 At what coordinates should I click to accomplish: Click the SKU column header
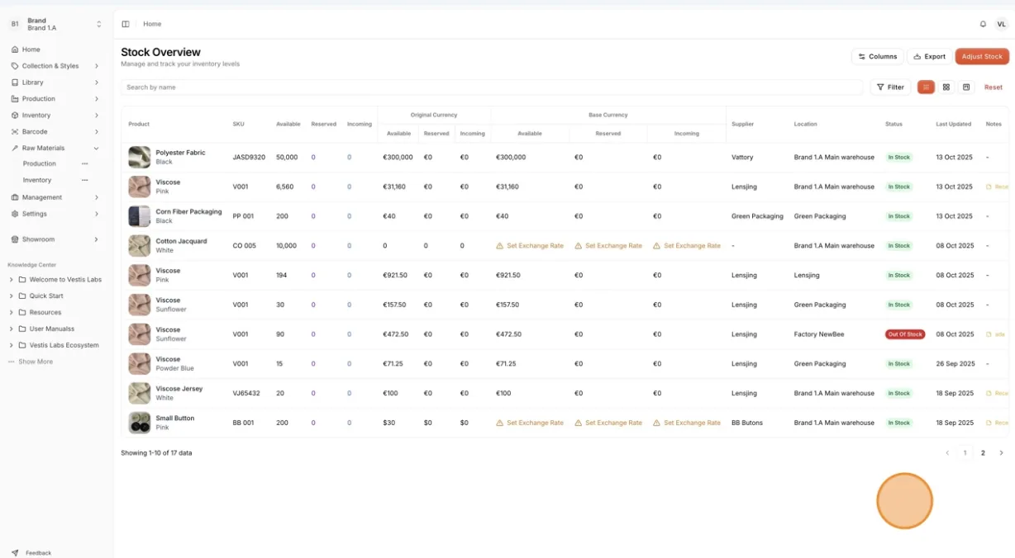238,124
